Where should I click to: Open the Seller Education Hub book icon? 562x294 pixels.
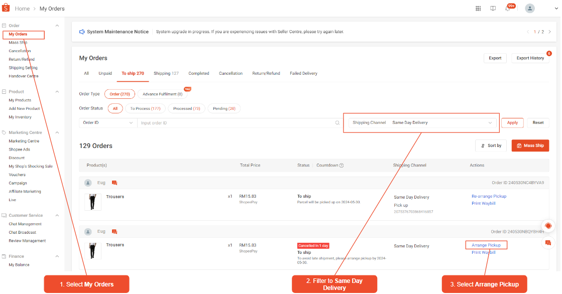[493, 8]
